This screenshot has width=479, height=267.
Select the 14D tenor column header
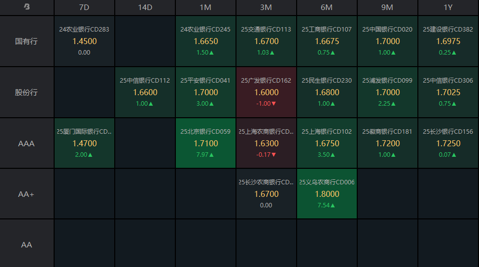coord(145,8)
